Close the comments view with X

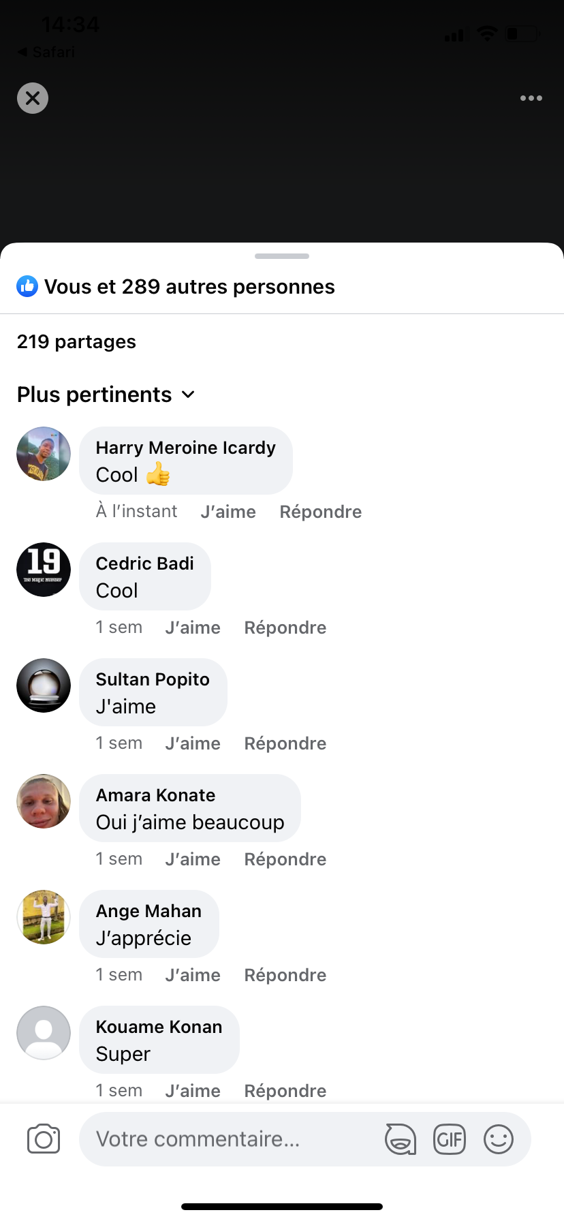[33, 98]
